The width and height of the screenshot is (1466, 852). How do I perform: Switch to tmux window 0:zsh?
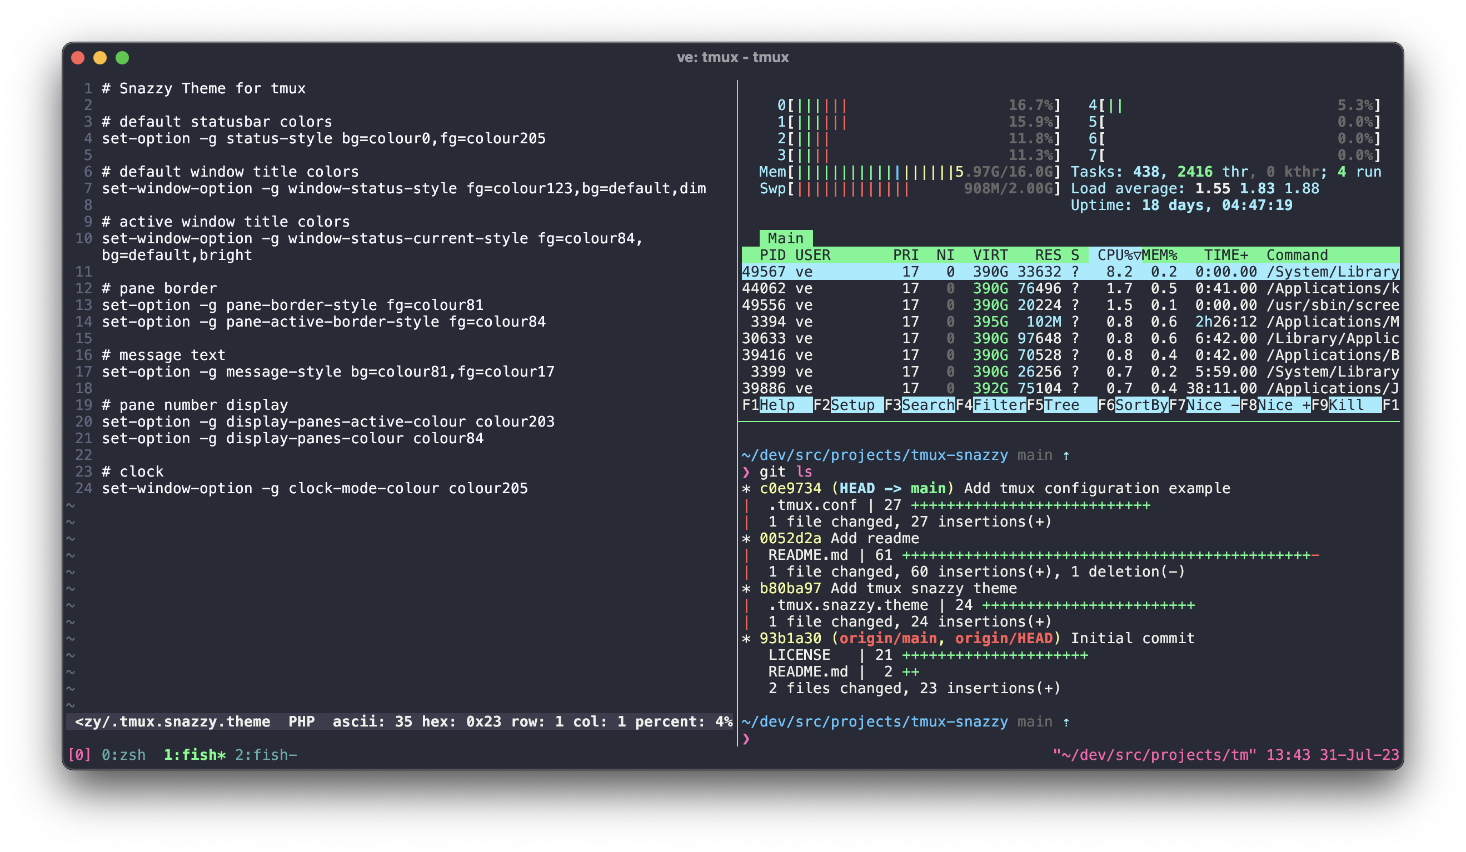pyautogui.click(x=123, y=755)
